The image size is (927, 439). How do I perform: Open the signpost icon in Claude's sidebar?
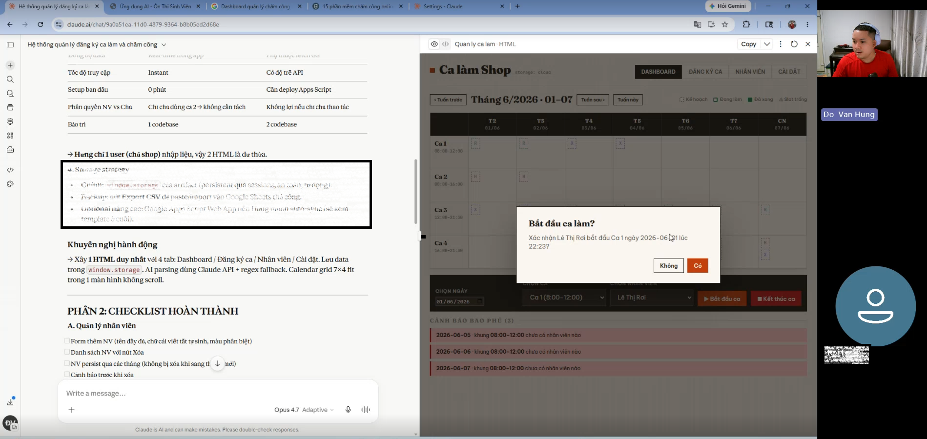(10, 121)
